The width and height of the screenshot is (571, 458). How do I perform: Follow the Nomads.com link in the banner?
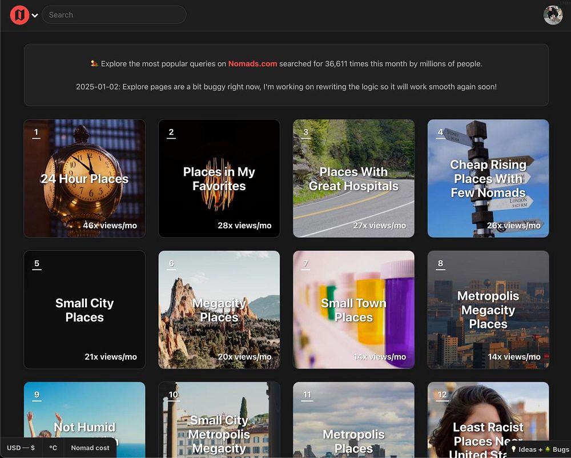[x=252, y=64]
